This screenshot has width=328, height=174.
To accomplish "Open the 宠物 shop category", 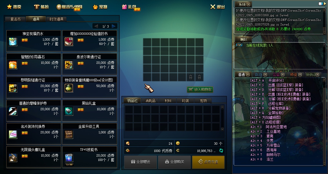I will 100,7.
